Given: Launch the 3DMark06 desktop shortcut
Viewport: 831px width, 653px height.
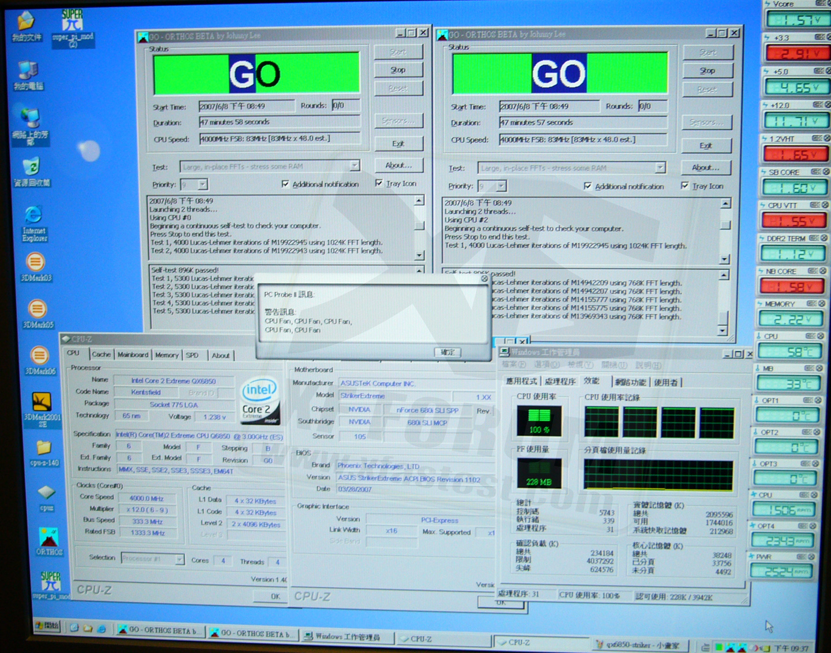Looking at the screenshot, I should [x=40, y=360].
